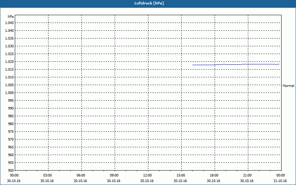Screen dimensions: 296x185
Task: Select the 1.035 y-axis value
Action: pos(10,38)
